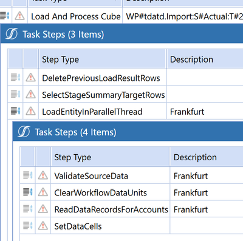Click warning icon beside ValidateSourceData
The height and width of the screenshot is (241, 243).
coord(43,175)
